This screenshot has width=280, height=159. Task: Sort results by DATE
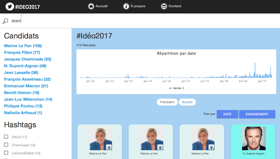227,114
